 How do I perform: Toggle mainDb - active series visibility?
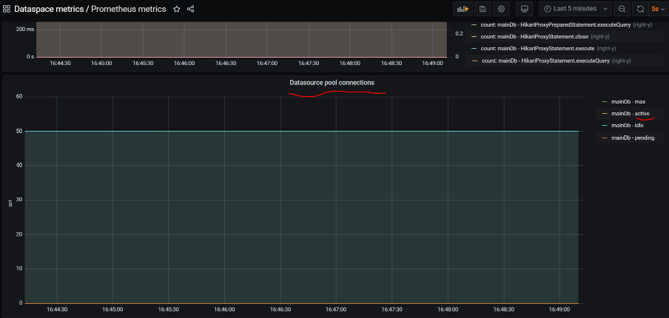630,113
